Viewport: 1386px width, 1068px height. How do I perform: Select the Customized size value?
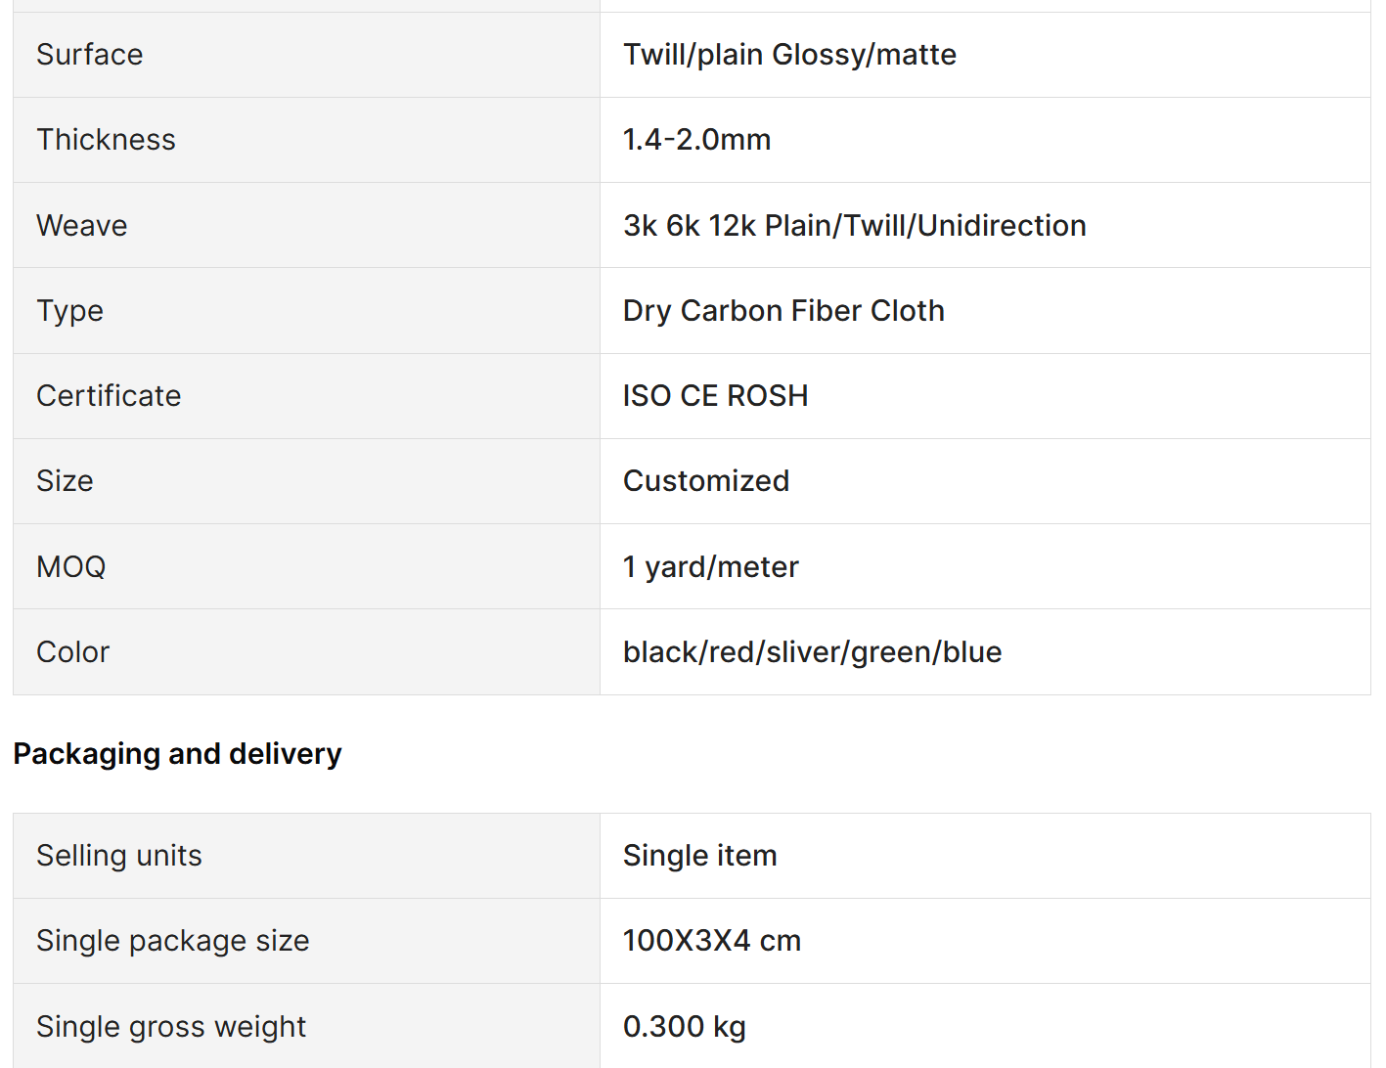point(706,481)
